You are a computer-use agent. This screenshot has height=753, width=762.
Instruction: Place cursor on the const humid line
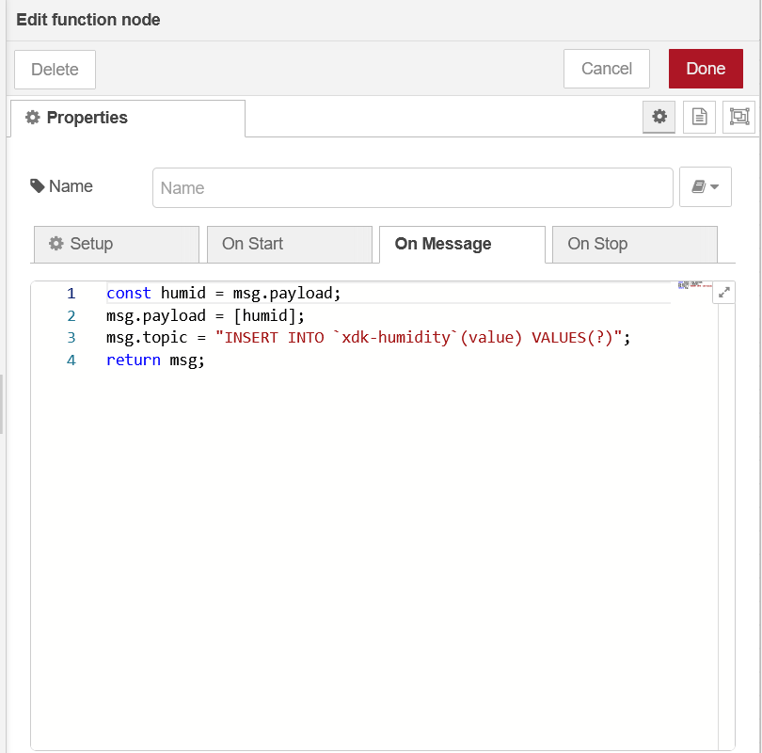pos(224,293)
